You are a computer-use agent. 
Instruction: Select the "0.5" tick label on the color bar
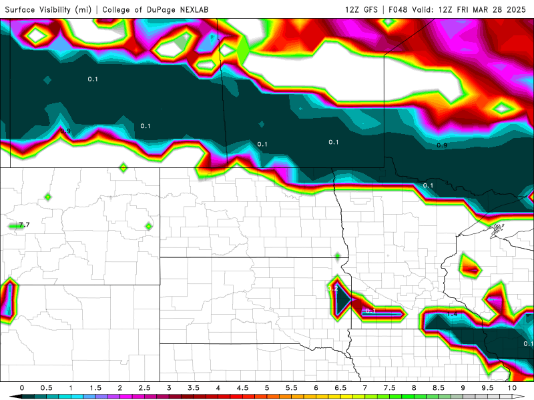click(x=46, y=388)
